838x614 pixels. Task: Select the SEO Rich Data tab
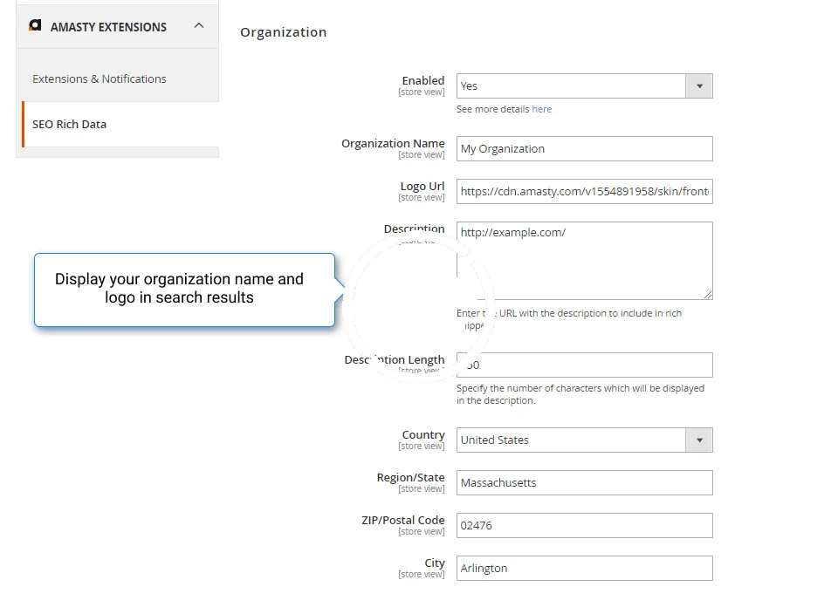pos(70,124)
